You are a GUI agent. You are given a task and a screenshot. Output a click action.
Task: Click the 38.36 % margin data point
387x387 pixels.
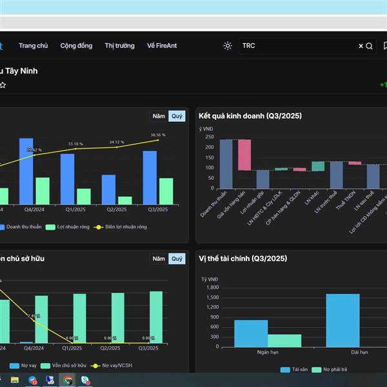158,140
